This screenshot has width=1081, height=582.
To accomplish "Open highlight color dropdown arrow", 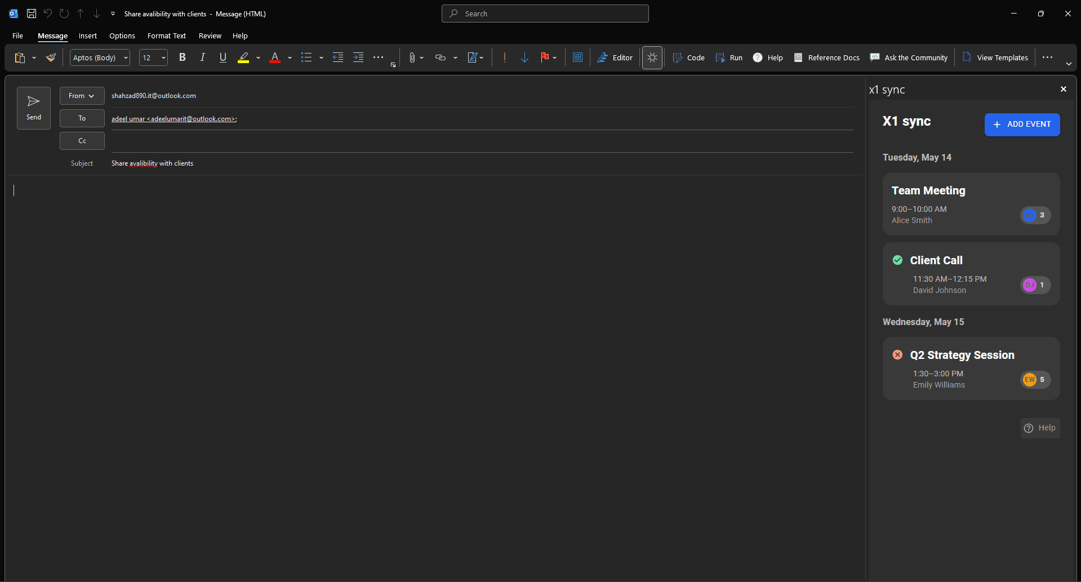I will [259, 57].
